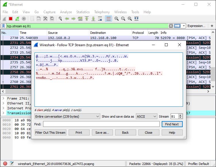Viewport: 216px width, 167px height.
Task: Open a capture file toolbar icon
Action: (x=32, y=19)
